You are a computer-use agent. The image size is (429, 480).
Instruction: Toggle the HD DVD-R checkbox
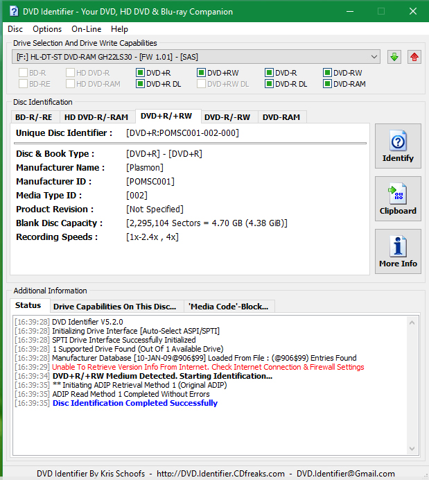click(x=70, y=73)
